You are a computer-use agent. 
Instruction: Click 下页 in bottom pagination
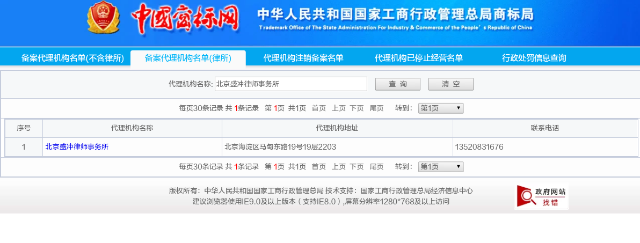[x=357, y=167]
